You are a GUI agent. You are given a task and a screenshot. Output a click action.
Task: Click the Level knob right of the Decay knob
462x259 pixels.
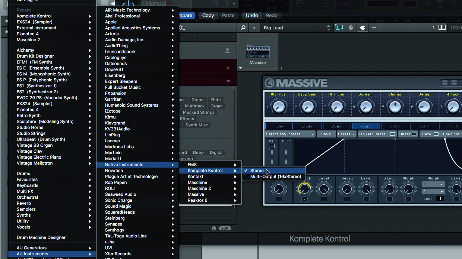366,189
